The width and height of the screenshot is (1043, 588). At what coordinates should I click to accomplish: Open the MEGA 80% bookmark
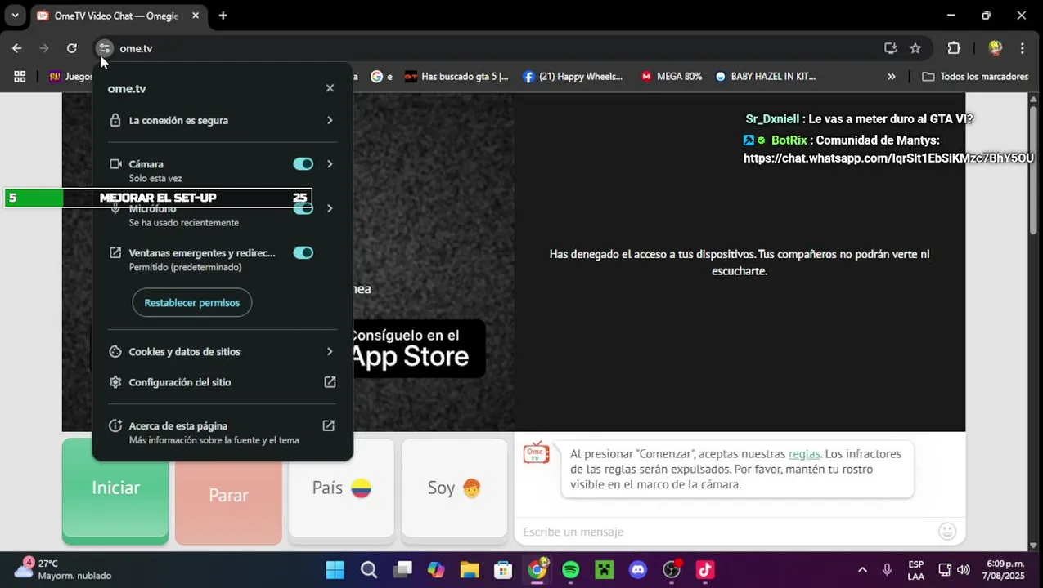click(672, 77)
